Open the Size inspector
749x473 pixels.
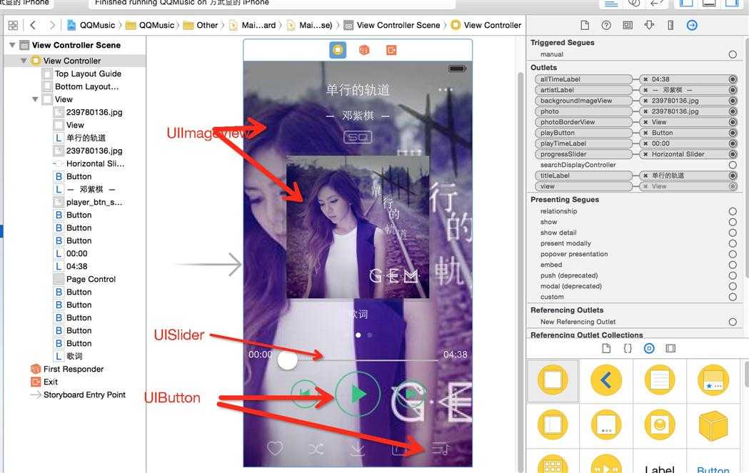tap(670, 25)
